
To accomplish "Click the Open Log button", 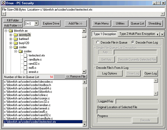I will click(x=151, y=73).
